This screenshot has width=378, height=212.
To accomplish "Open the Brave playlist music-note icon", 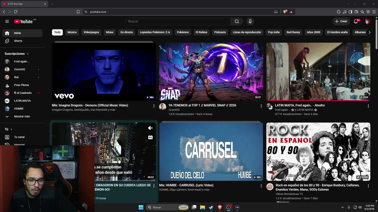I will coord(345,12).
